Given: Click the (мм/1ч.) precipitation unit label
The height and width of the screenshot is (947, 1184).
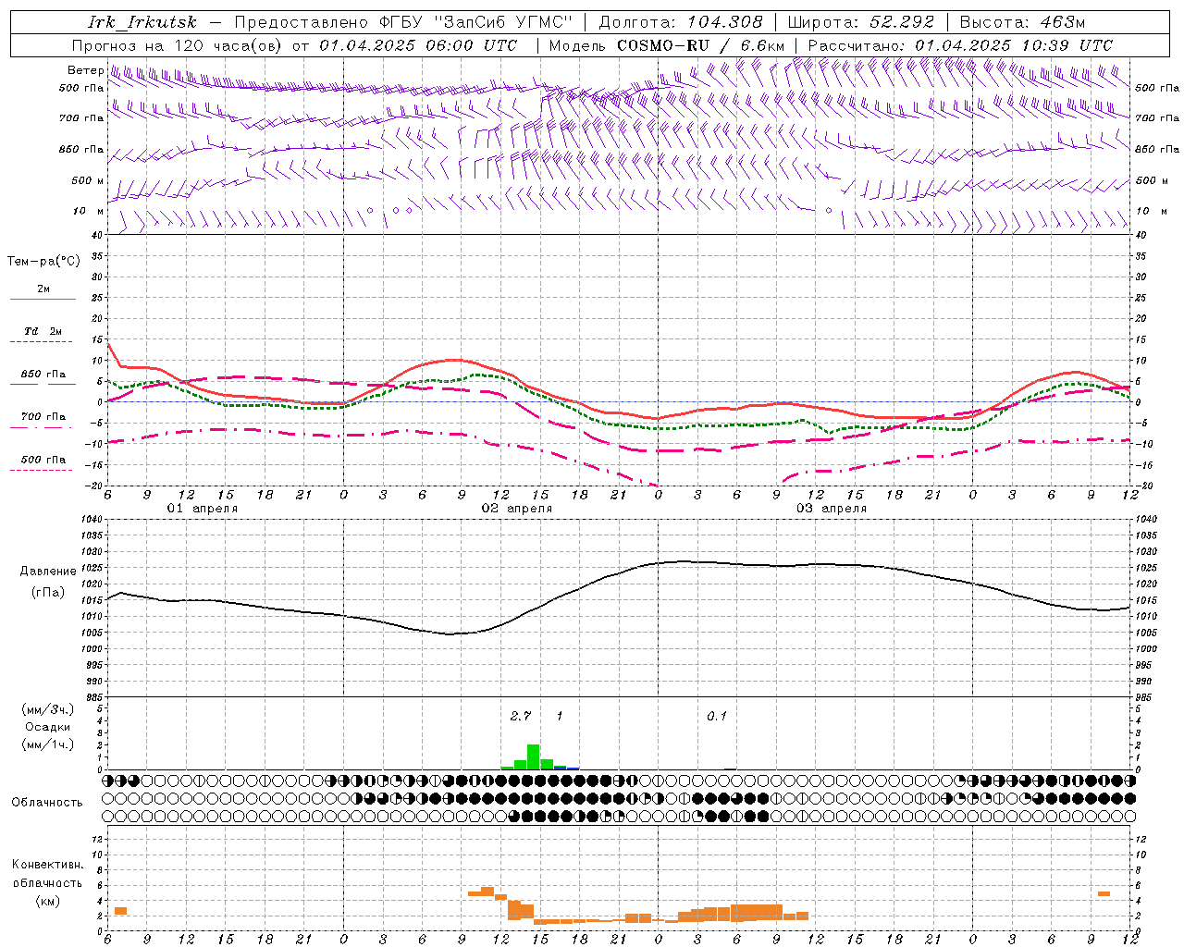Looking at the screenshot, I should tap(47, 744).
